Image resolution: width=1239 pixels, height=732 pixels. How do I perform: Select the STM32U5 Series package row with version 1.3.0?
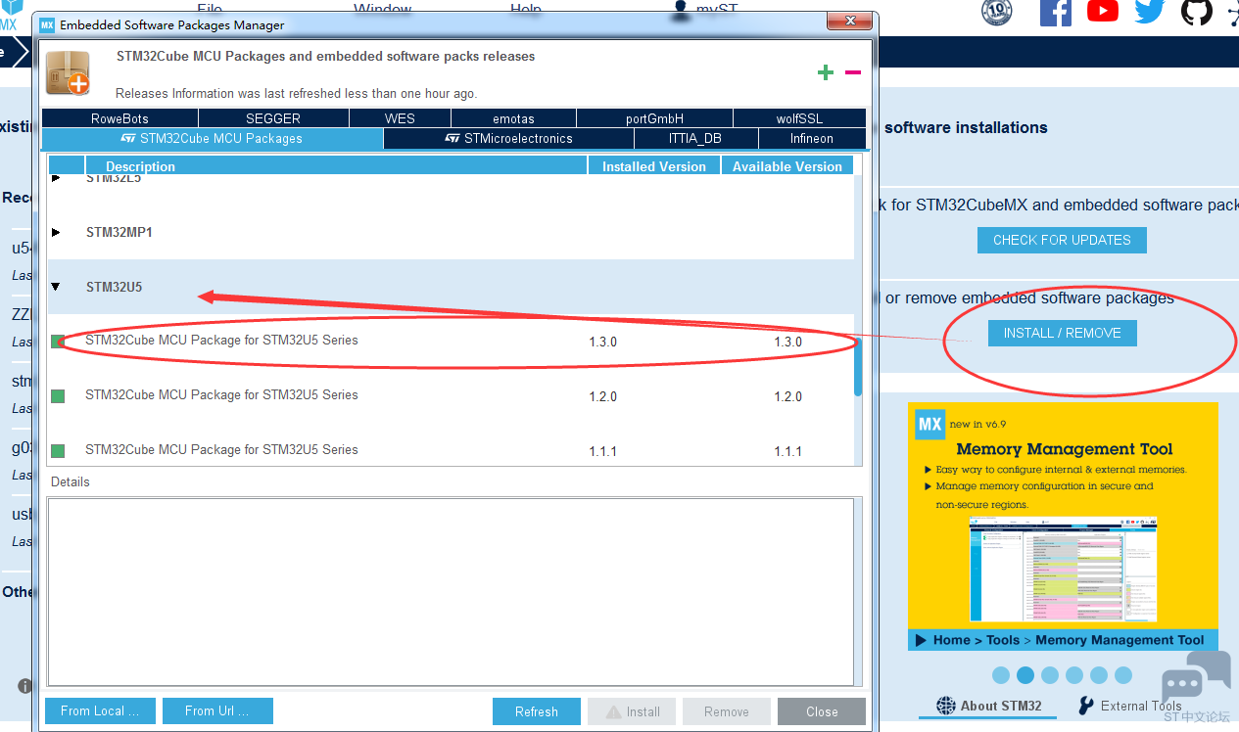click(x=451, y=342)
